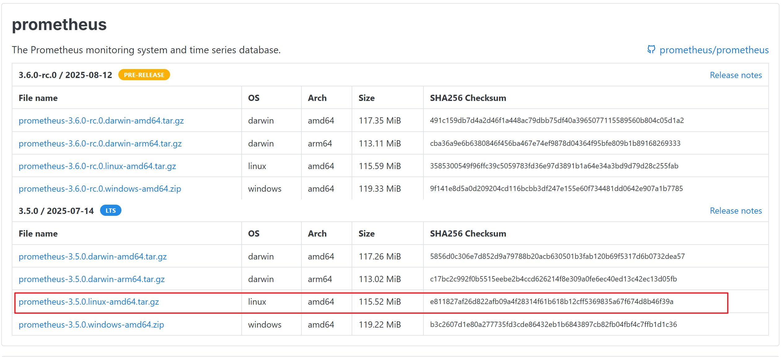The width and height of the screenshot is (781, 357).
Task: Open Release notes for 3.5.0
Action: point(736,211)
